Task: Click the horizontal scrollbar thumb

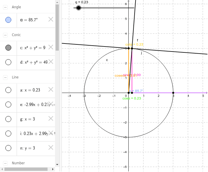Action: pyautogui.click(x=26, y=169)
